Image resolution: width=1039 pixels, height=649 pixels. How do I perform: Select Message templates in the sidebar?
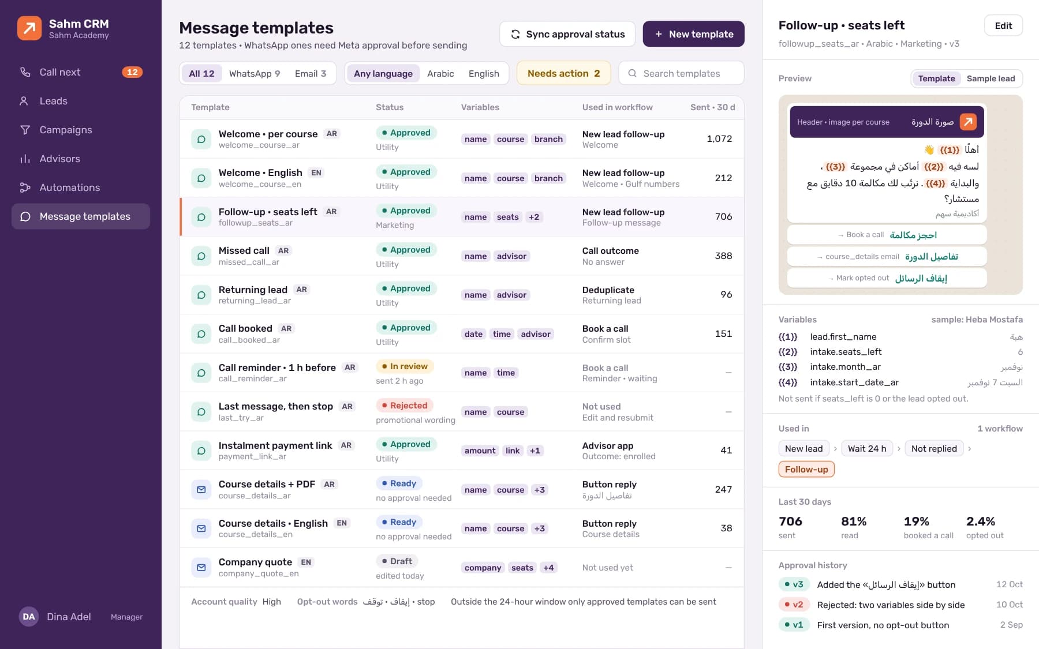pos(81,216)
